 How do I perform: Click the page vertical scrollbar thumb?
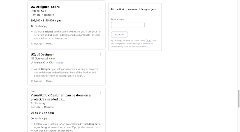click(x=239, y=99)
